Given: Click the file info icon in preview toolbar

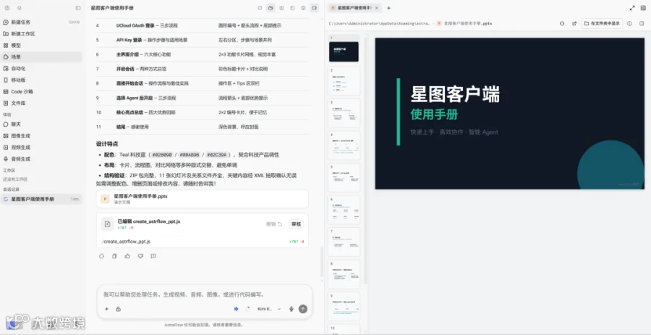Looking at the screenshot, I should pos(629,24).
